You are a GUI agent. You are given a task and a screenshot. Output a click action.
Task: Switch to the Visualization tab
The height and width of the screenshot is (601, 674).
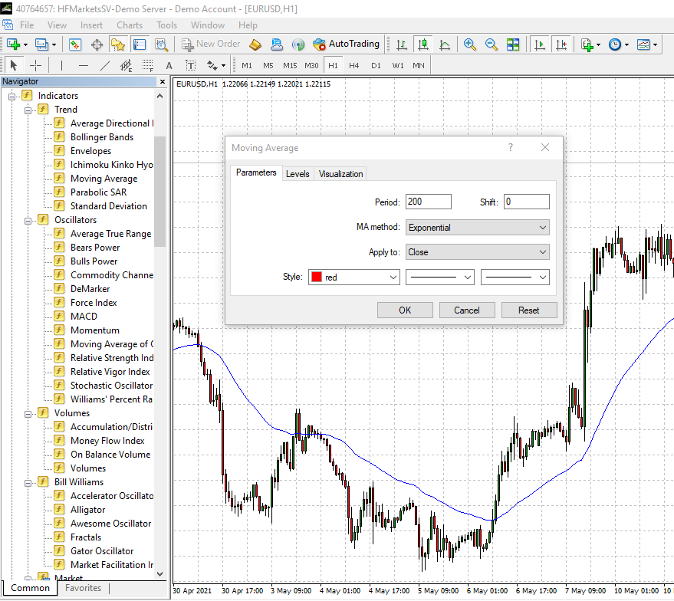click(x=340, y=174)
